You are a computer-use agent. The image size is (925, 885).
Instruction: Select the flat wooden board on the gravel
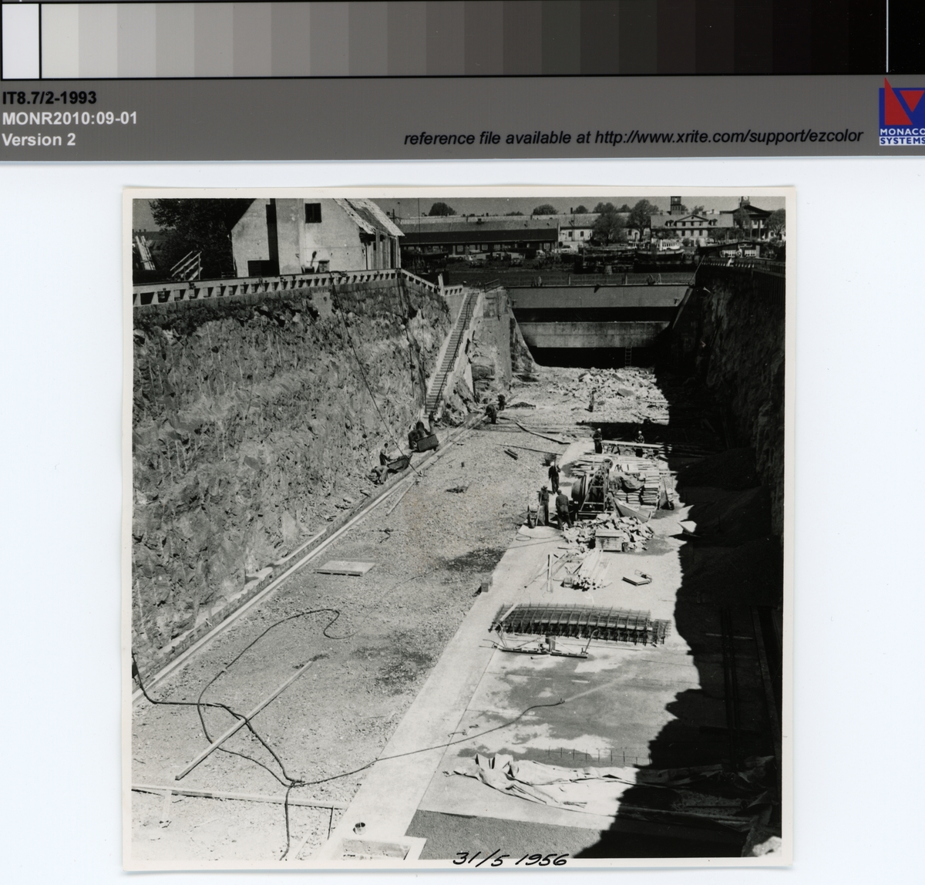coord(345,568)
